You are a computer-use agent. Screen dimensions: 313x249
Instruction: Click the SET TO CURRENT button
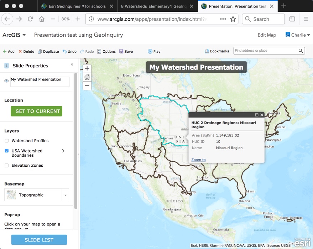(x=37, y=111)
